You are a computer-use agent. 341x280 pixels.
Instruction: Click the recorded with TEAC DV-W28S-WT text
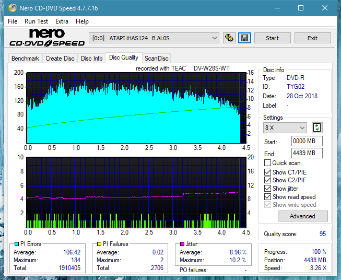pyautogui.click(x=183, y=68)
